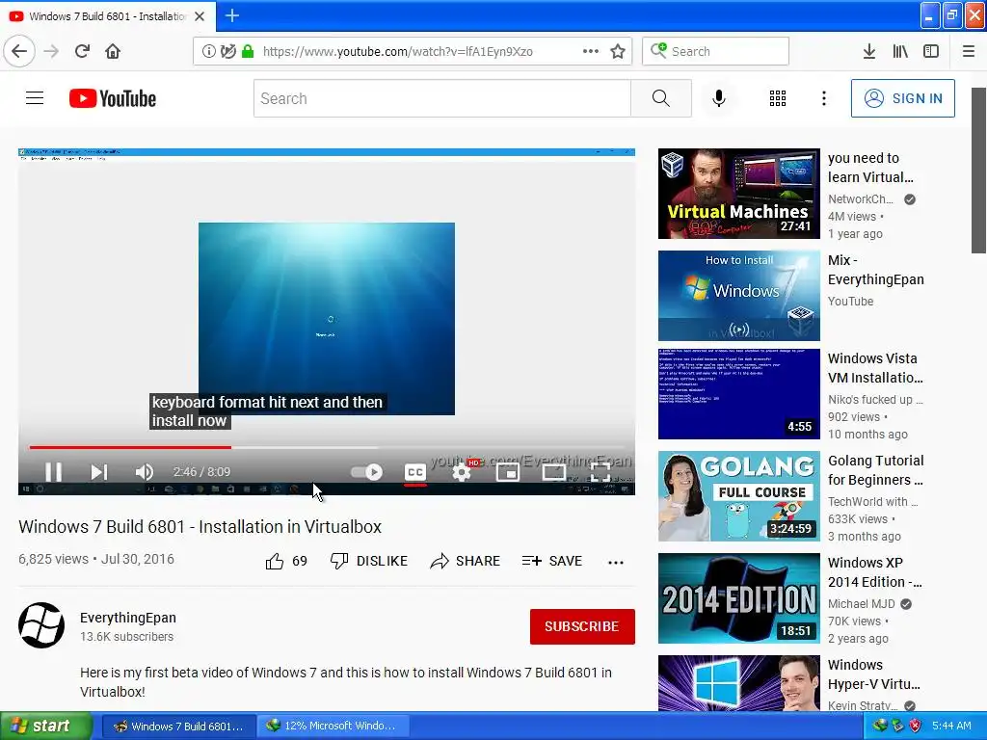Switch to miniplayer mode
The image size is (987, 740).
(508, 472)
